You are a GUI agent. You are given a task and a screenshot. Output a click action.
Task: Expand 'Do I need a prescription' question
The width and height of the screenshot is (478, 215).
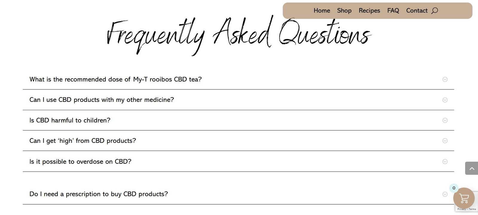[99, 194]
